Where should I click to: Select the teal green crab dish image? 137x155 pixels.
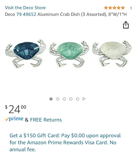click(x=69, y=54)
